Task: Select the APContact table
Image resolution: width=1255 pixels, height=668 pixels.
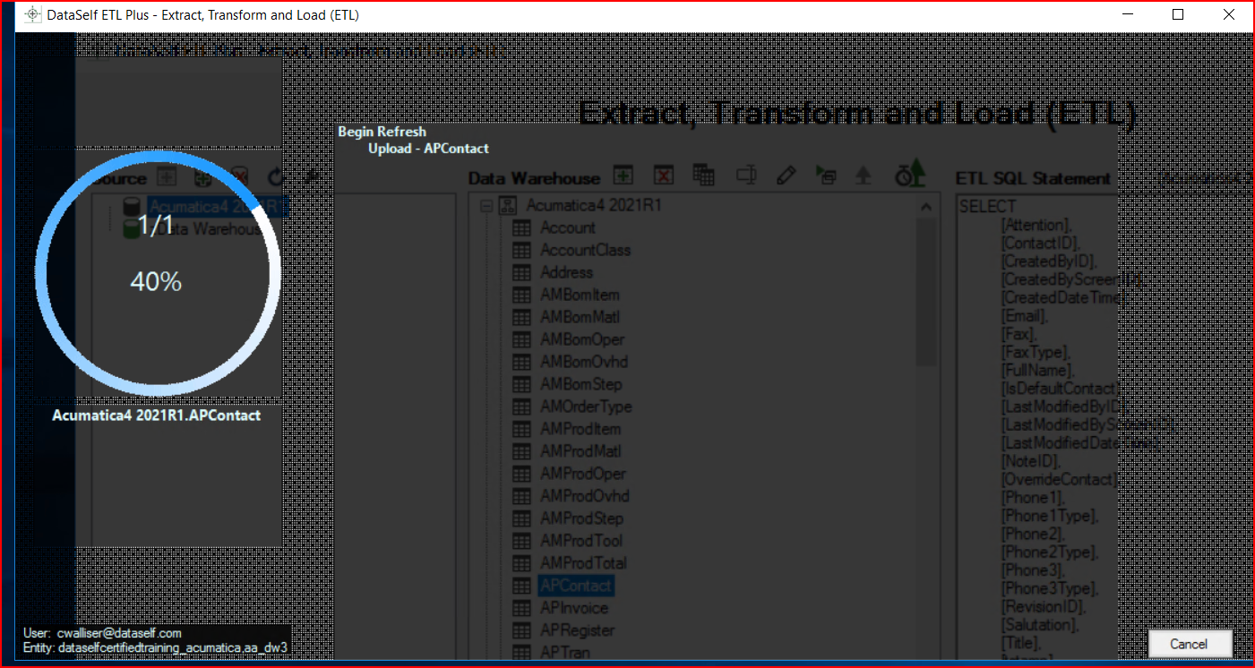Action: coord(575,586)
